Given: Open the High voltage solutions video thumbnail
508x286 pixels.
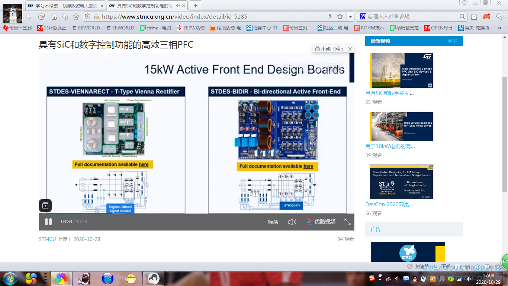Looking at the screenshot, I should pos(401,126).
